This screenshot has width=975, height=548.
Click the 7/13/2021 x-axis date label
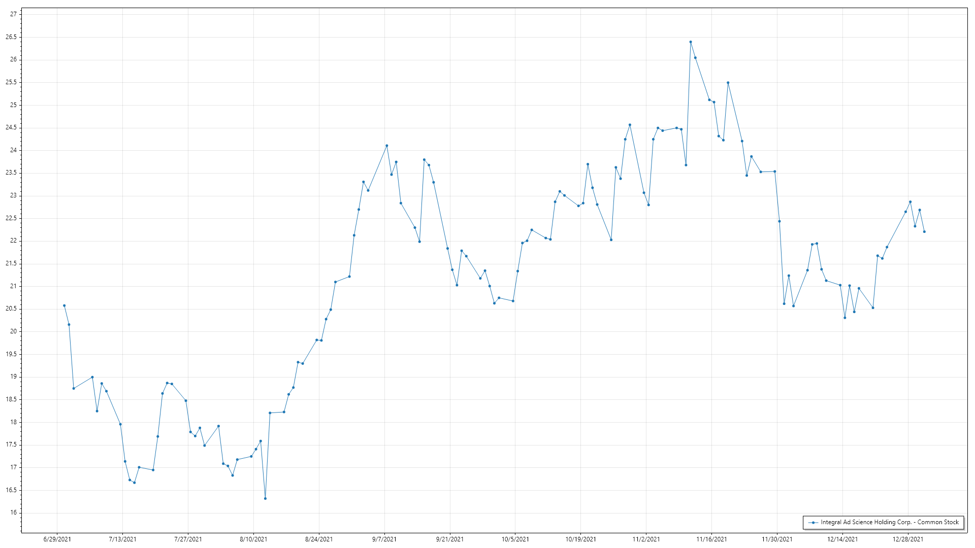[122, 539]
